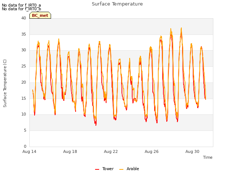
Task: Click the 'No data for f_IRT0_a' message
Action: tap(21, 5)
